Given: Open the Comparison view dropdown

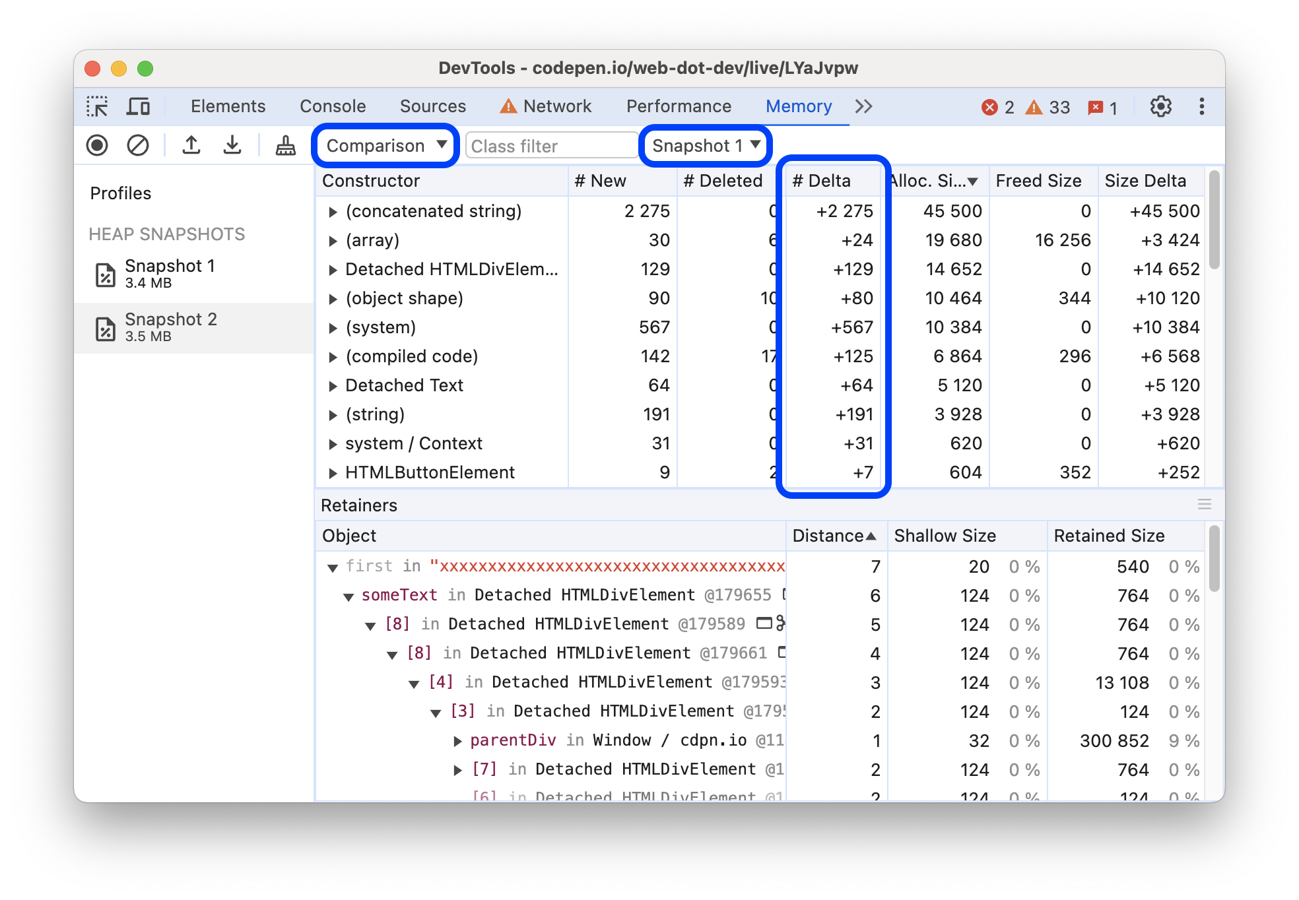Looking at the screenshot, I should point(384,146).
